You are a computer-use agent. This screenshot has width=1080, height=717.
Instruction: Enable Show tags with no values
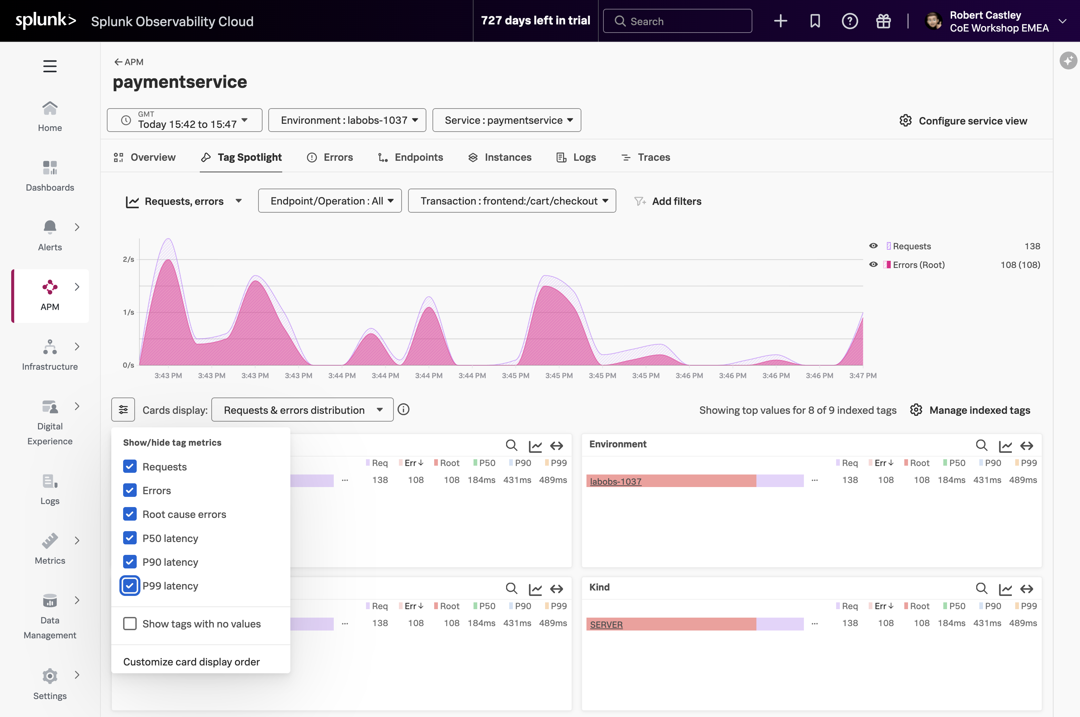click(x=130, y=624)
